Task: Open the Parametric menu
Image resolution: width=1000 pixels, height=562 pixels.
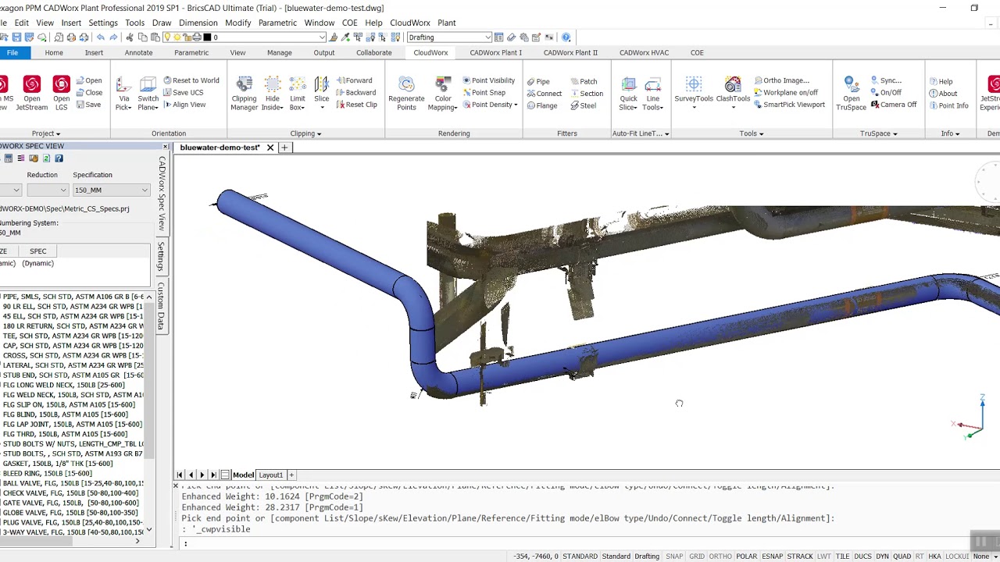Action: pos(277,23)
